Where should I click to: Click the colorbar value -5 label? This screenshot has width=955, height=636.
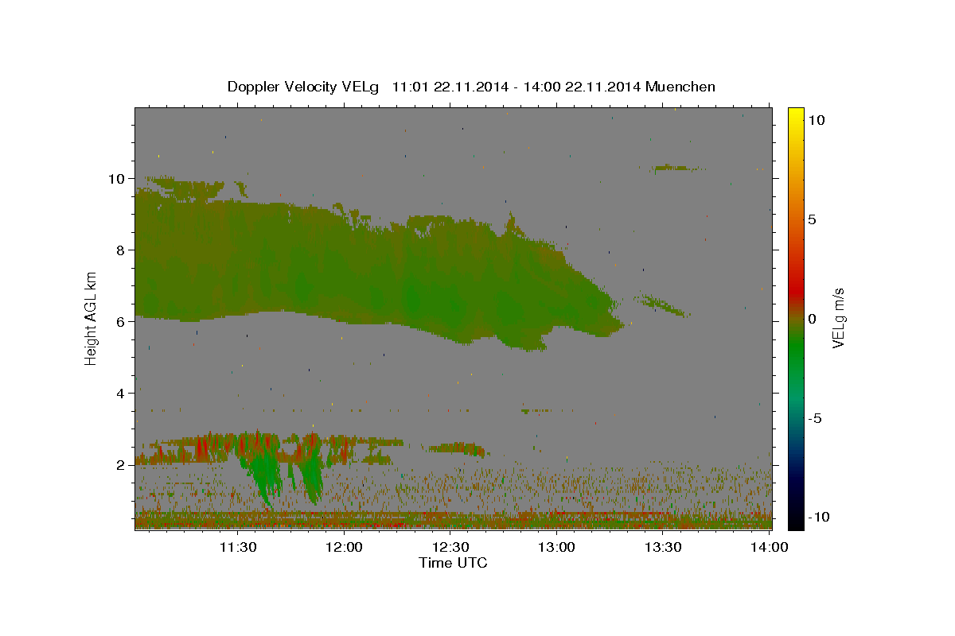point(815,417)
